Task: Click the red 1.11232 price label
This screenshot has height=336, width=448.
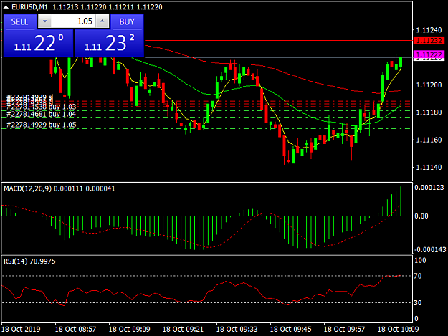Action: click(x=429, y=41)
